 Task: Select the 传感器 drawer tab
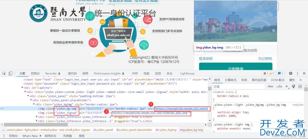click(67, 136)
